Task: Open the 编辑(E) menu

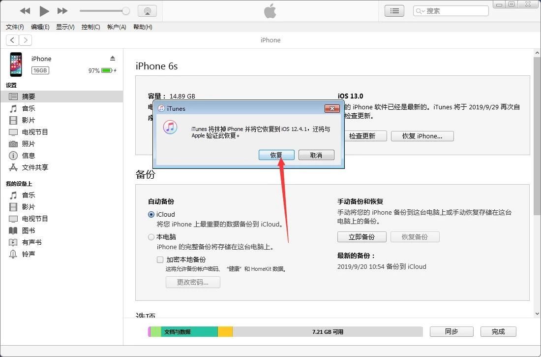Action: click(x=40, y=27)
